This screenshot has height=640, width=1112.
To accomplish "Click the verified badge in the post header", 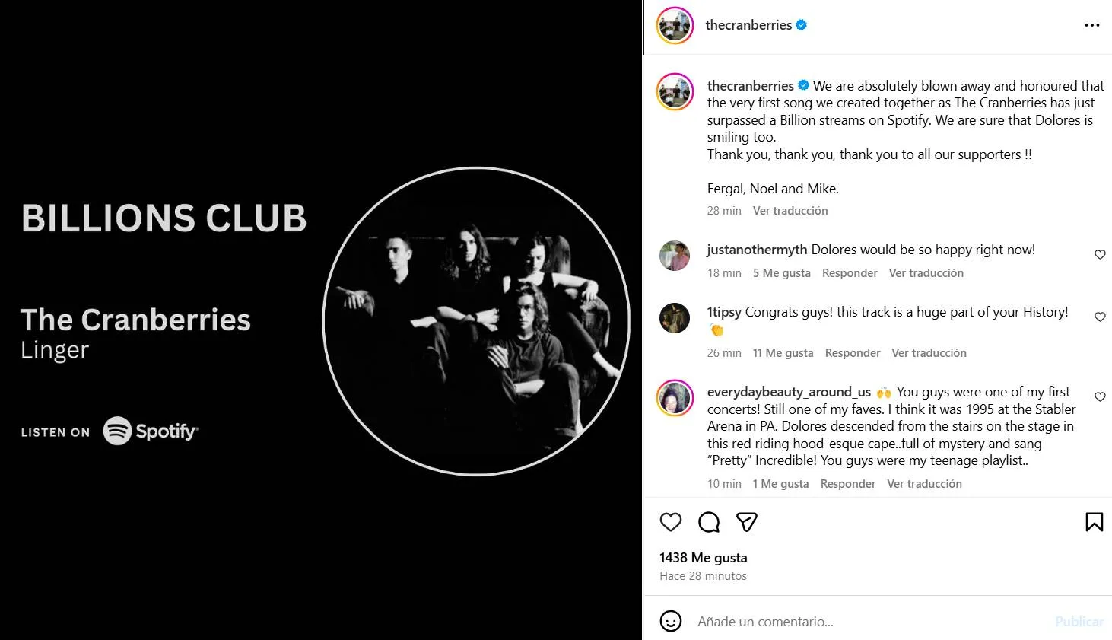I will [x=801, y=25].
